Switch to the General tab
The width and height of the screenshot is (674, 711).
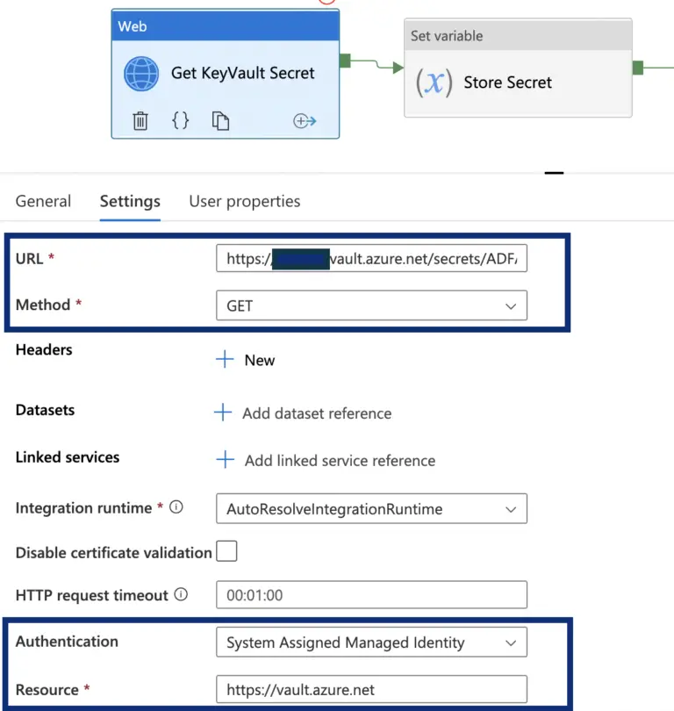pos(43,201)
